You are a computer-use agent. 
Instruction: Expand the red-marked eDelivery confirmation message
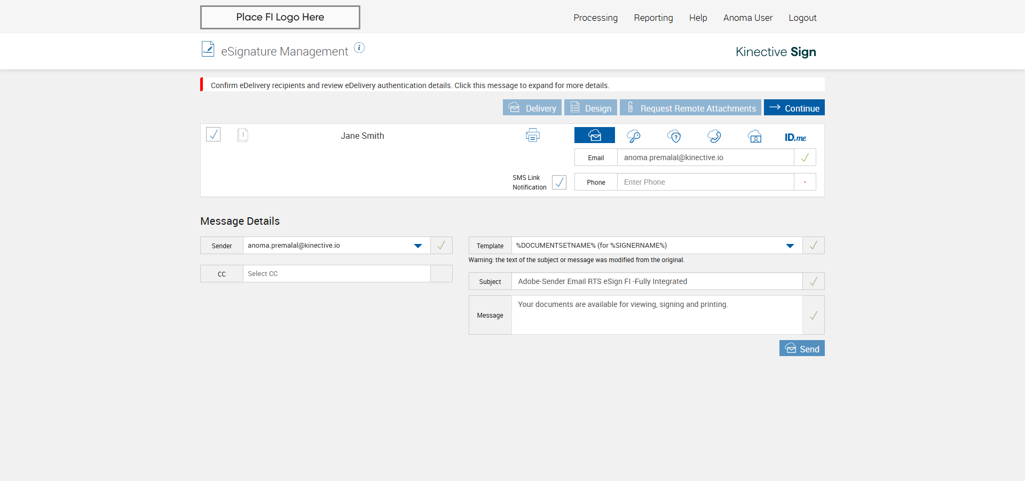tap(409, 85)
